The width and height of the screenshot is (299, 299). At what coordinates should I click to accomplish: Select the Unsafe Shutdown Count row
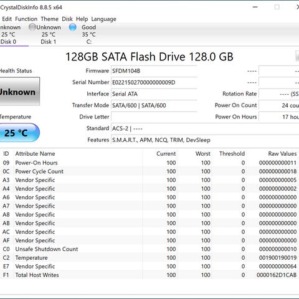coord(149,249)
